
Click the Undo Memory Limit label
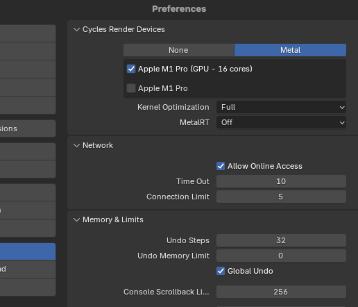coord(173,256)
